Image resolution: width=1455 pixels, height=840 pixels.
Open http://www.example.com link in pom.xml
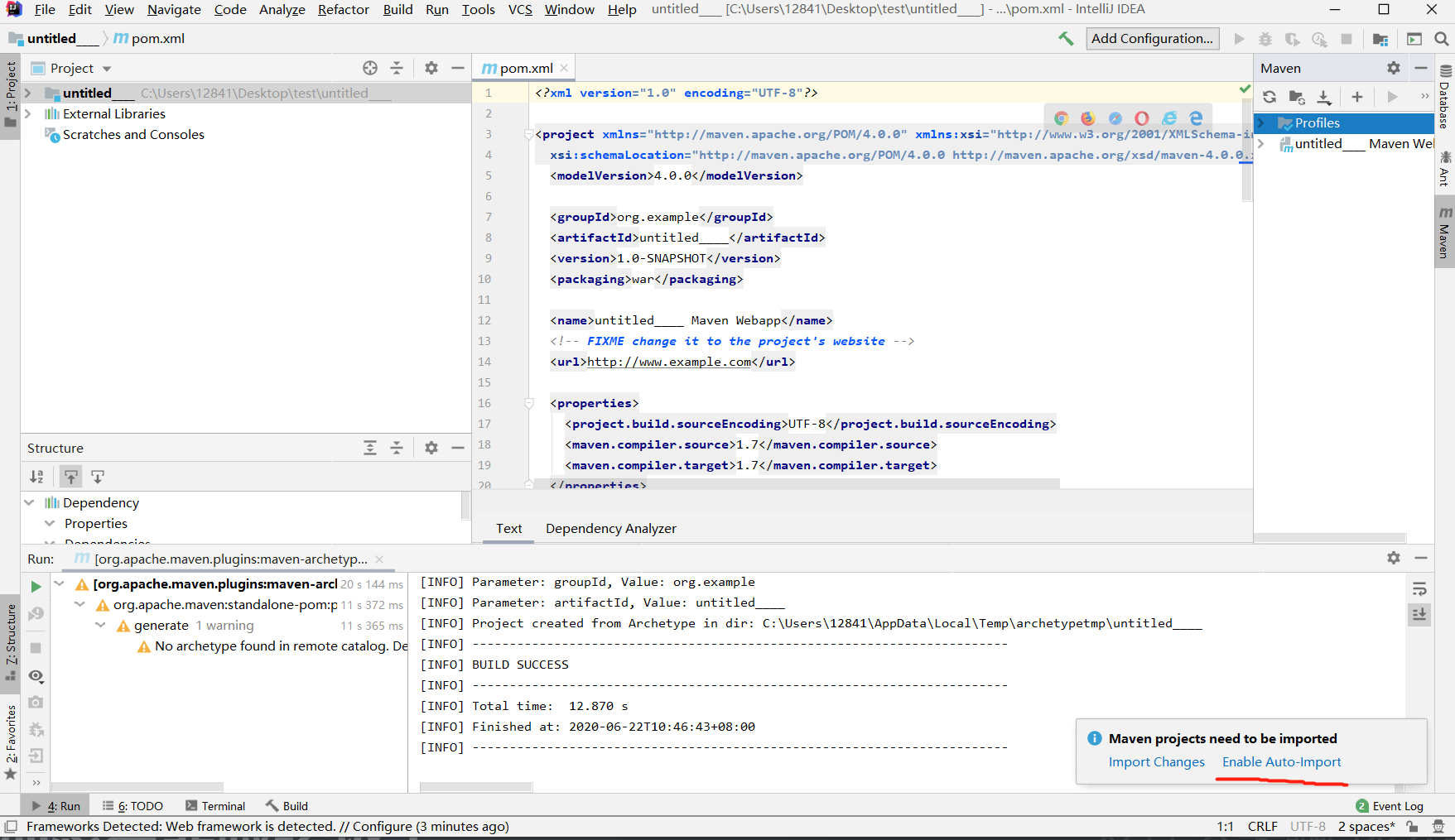pyautogui.click(x=669, y=362)
